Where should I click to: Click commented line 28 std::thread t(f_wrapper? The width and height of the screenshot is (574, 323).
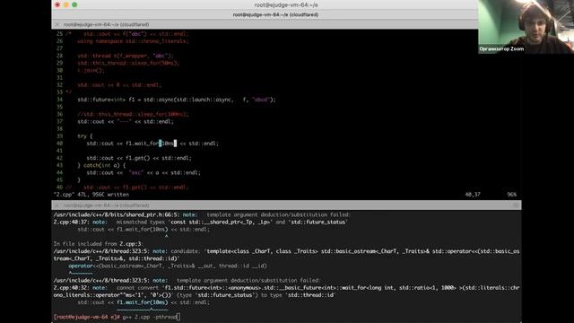[126, 56]
